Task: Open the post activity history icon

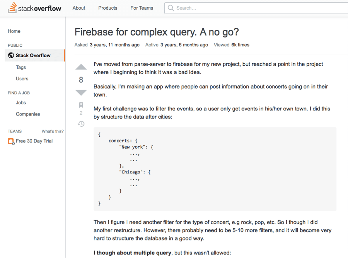Action: (81, 124)
